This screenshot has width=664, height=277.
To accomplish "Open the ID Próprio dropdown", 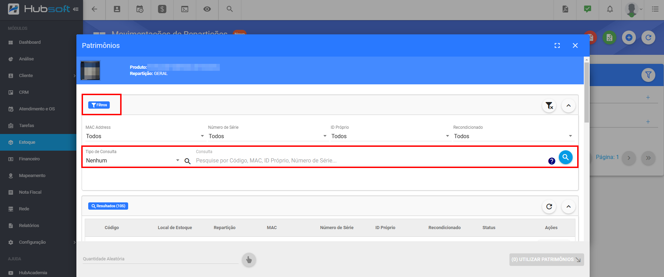I will coord(390,136).
